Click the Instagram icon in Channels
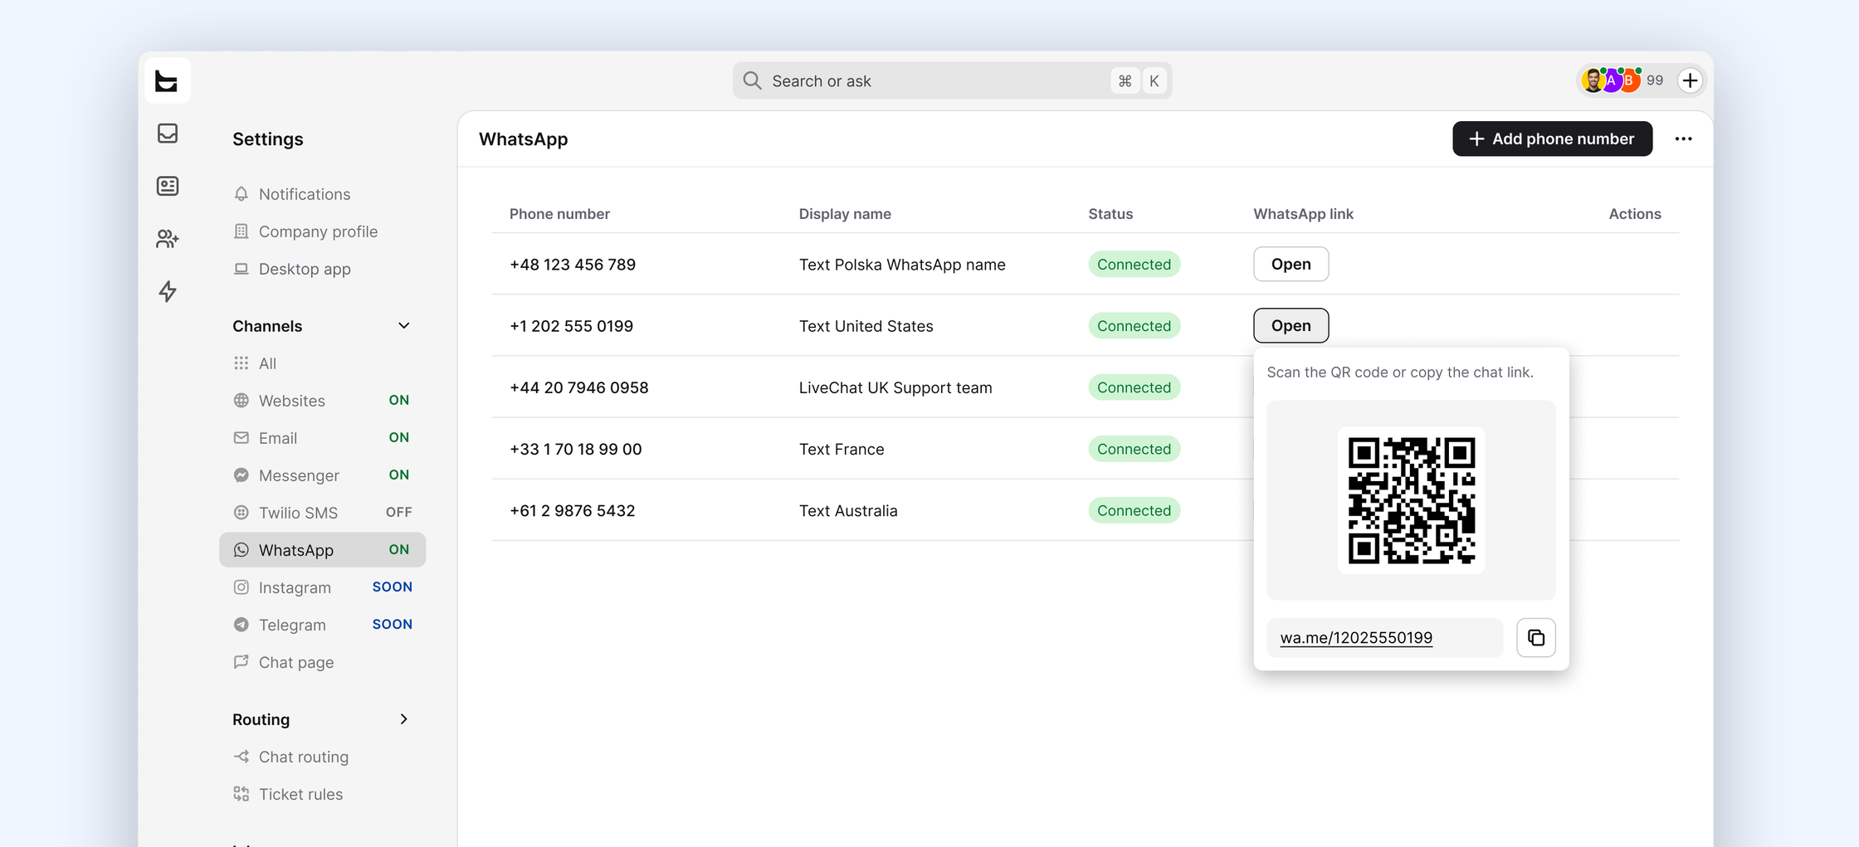Image resolution: width=1859 pixels, height=847 pixels. click(242, 587)
